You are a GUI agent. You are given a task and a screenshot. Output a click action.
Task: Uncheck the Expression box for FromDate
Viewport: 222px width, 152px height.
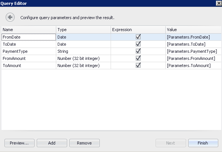tap(138, 37)
